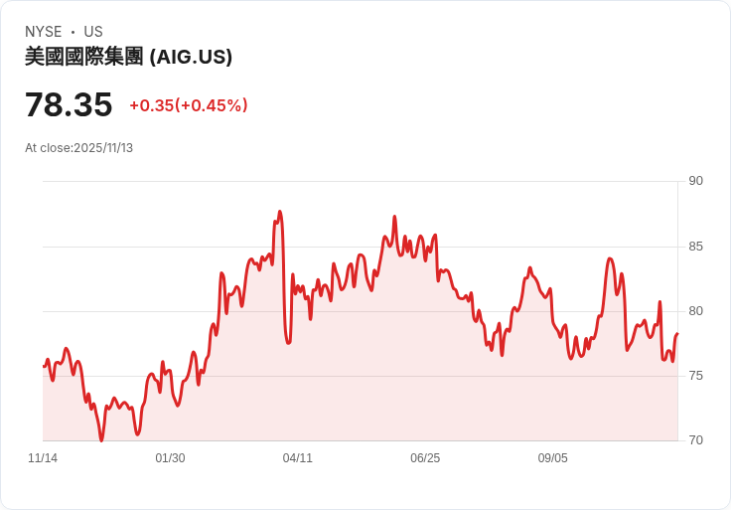Click the 80 y-axis label
The image size is (731, 510).
(695, 311)
